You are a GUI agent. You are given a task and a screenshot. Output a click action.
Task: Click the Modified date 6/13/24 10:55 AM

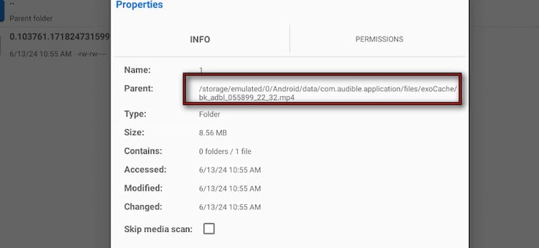[230, 188]
